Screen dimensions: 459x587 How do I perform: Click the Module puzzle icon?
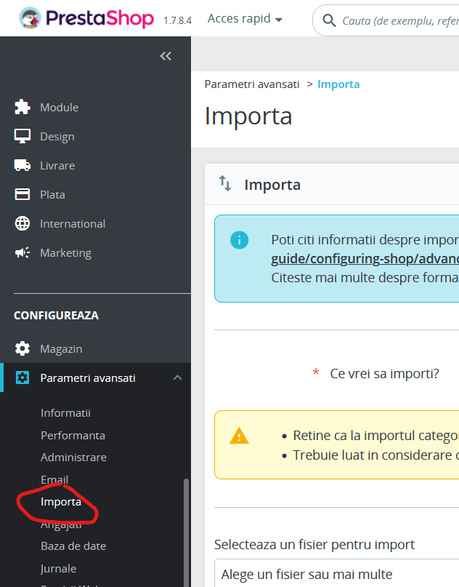pyautogui.click(x=23, y=107)
